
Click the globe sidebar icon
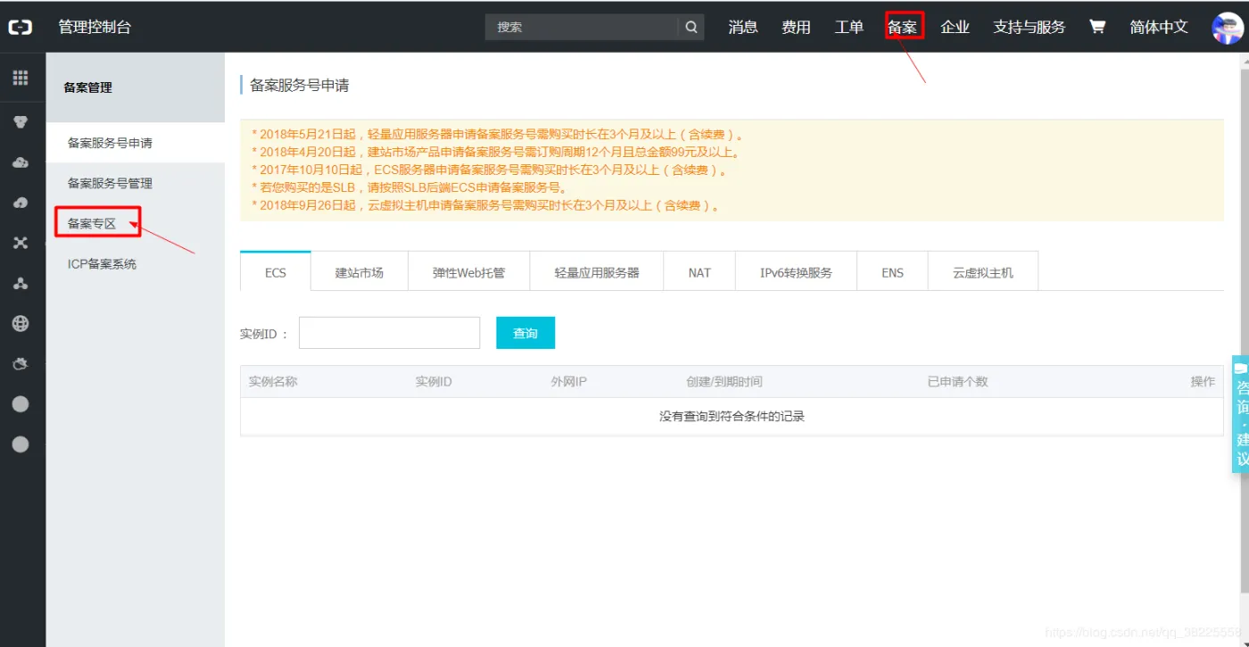[x=21, y=323]
